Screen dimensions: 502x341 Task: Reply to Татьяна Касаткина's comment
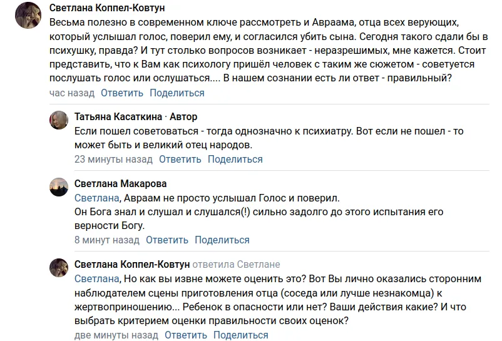[180, 160]
